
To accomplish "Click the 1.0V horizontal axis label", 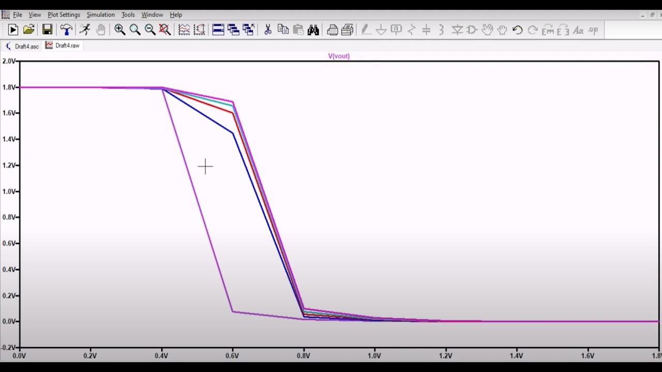I will pyautogui.click(x=374, y=355).
